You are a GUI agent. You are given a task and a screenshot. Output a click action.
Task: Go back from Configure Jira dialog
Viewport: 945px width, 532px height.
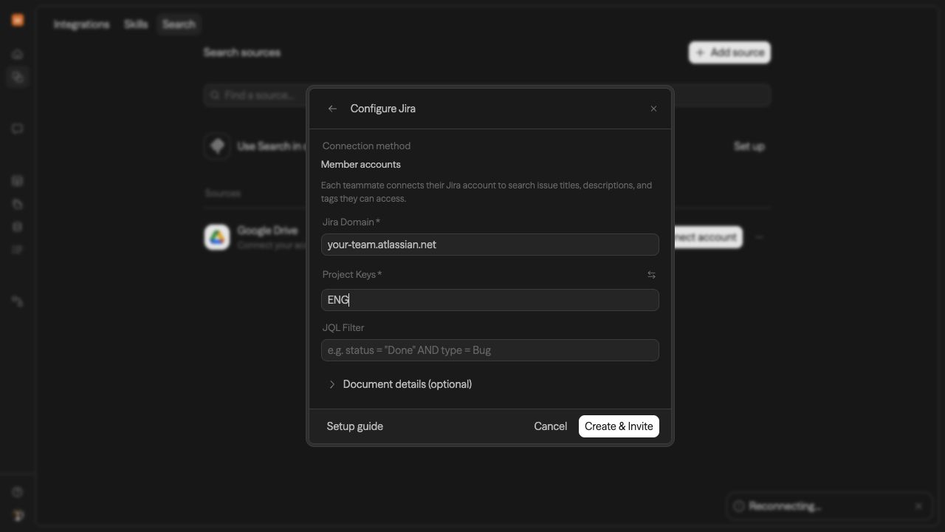point(332,109)
